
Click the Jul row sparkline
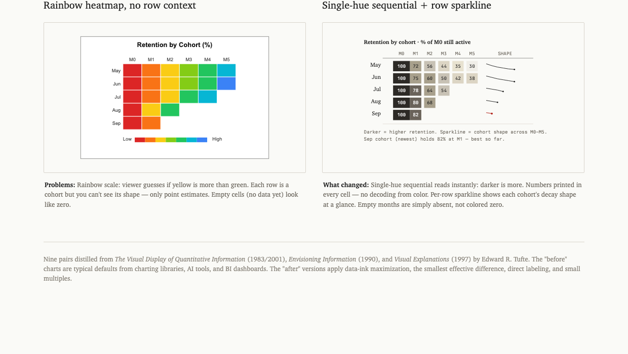pyautogui.click(x=495, y=90)
